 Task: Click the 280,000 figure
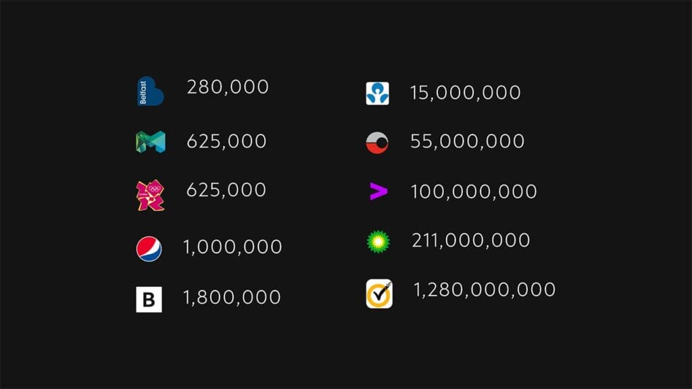228,87
